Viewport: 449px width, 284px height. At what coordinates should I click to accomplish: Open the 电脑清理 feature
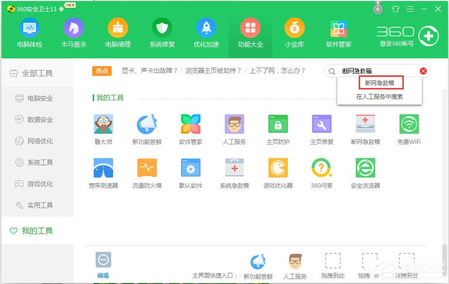point(118,32)
